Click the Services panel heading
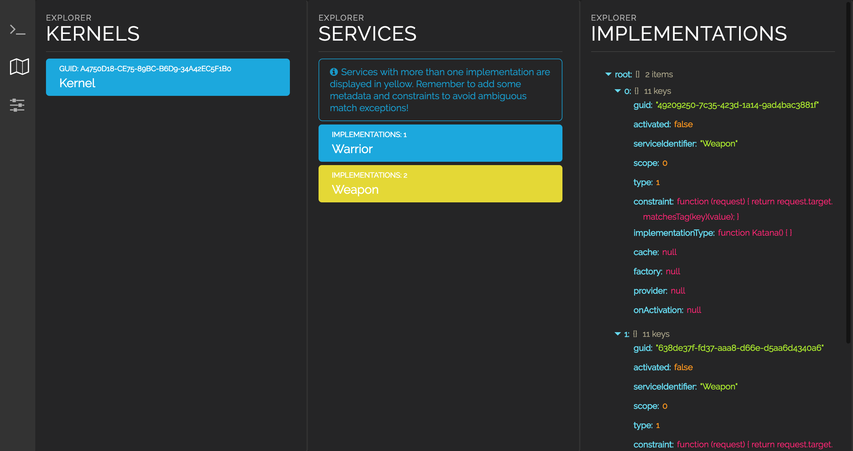853x451 pixels. click(x=367, y=34)
